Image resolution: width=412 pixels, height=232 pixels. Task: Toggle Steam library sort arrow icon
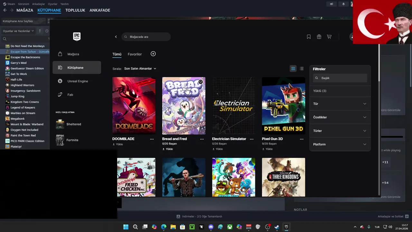[x=40, y=31]
